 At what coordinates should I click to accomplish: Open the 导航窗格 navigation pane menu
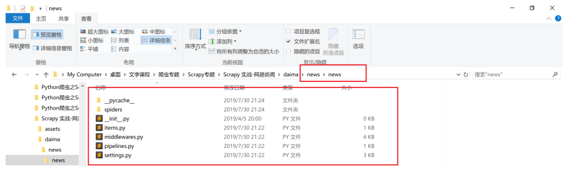(19, 40)
